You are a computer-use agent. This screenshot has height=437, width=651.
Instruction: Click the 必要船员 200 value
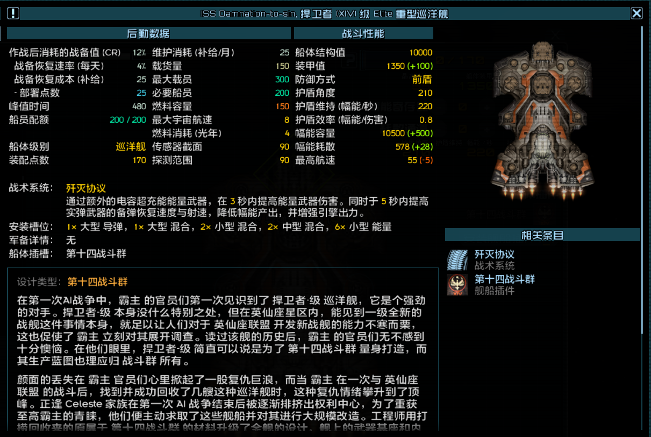coord(282,93)
